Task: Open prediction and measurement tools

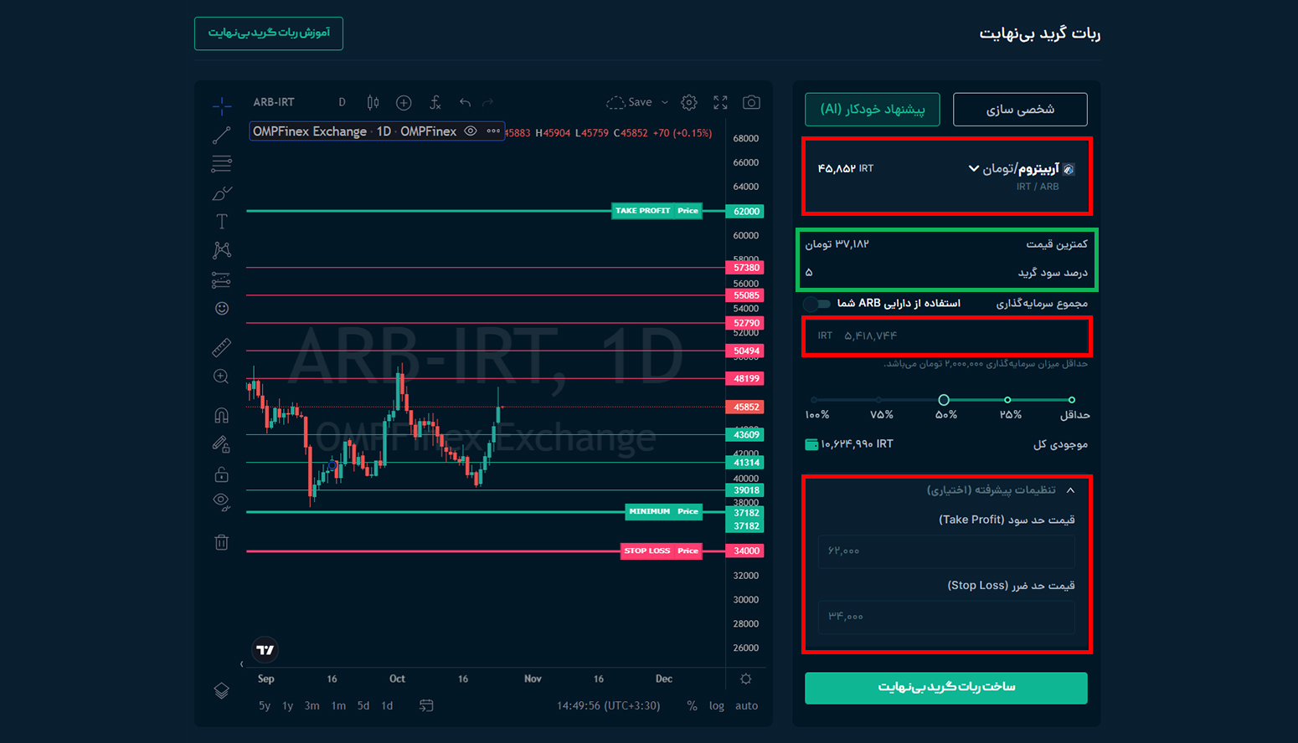Action: [221, 279]
